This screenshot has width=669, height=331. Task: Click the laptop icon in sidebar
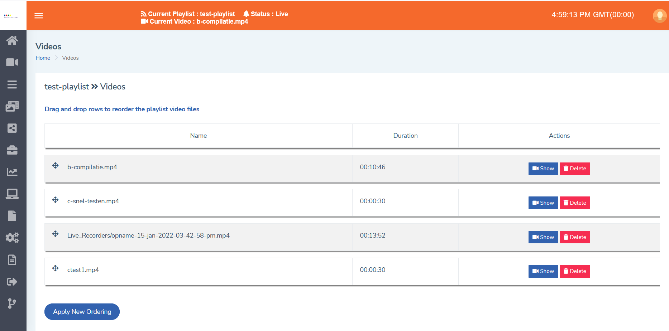tap(12, 194)
